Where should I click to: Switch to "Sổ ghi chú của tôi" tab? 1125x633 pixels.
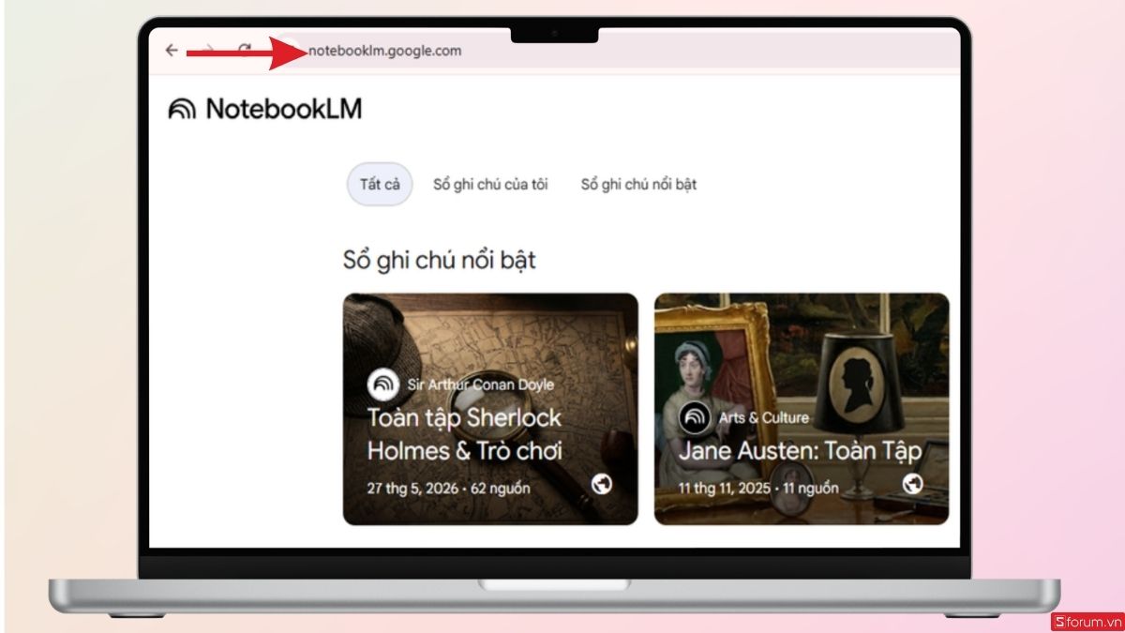click(490, 184)
